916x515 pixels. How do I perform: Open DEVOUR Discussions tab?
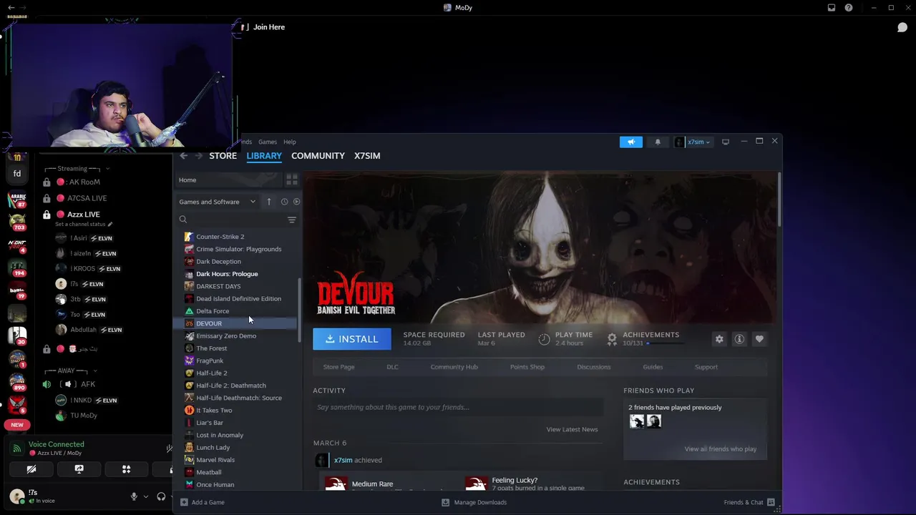(594, 367)
